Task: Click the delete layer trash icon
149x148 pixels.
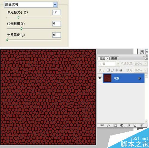Action: click(x=142, y=125)
